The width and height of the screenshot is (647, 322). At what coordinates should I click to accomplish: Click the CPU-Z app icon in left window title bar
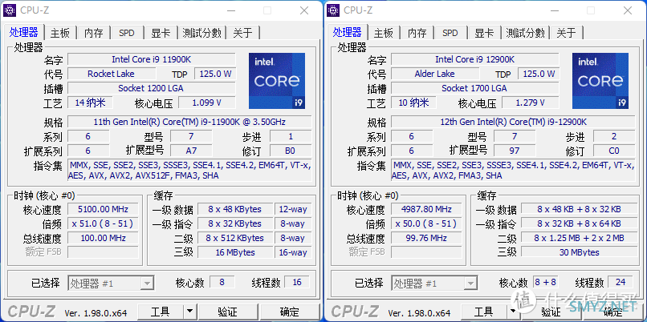10,10
